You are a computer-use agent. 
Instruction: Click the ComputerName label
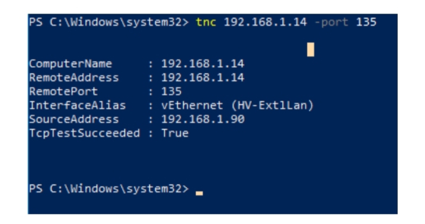coord(71,64)
